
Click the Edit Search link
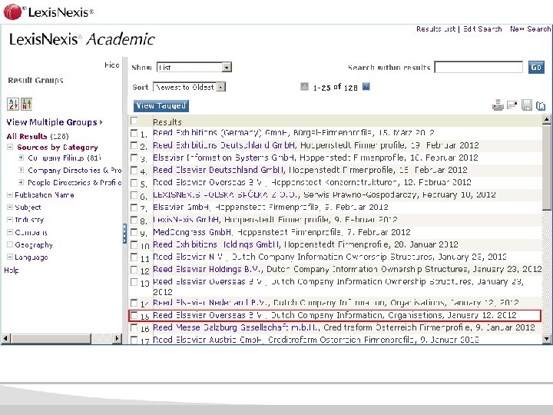[482, 29]
